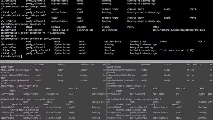The image size is (213, 120).
Task: Select the NAMES column header
Action: (x=156, y=27)
